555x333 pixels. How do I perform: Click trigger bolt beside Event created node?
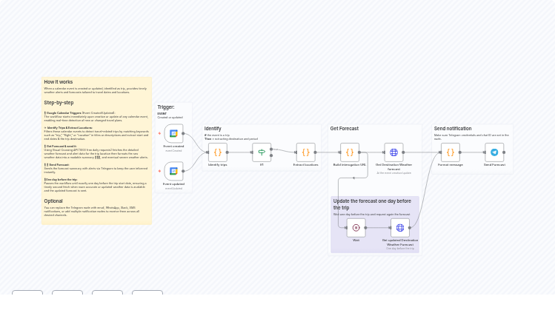point(159,134)
